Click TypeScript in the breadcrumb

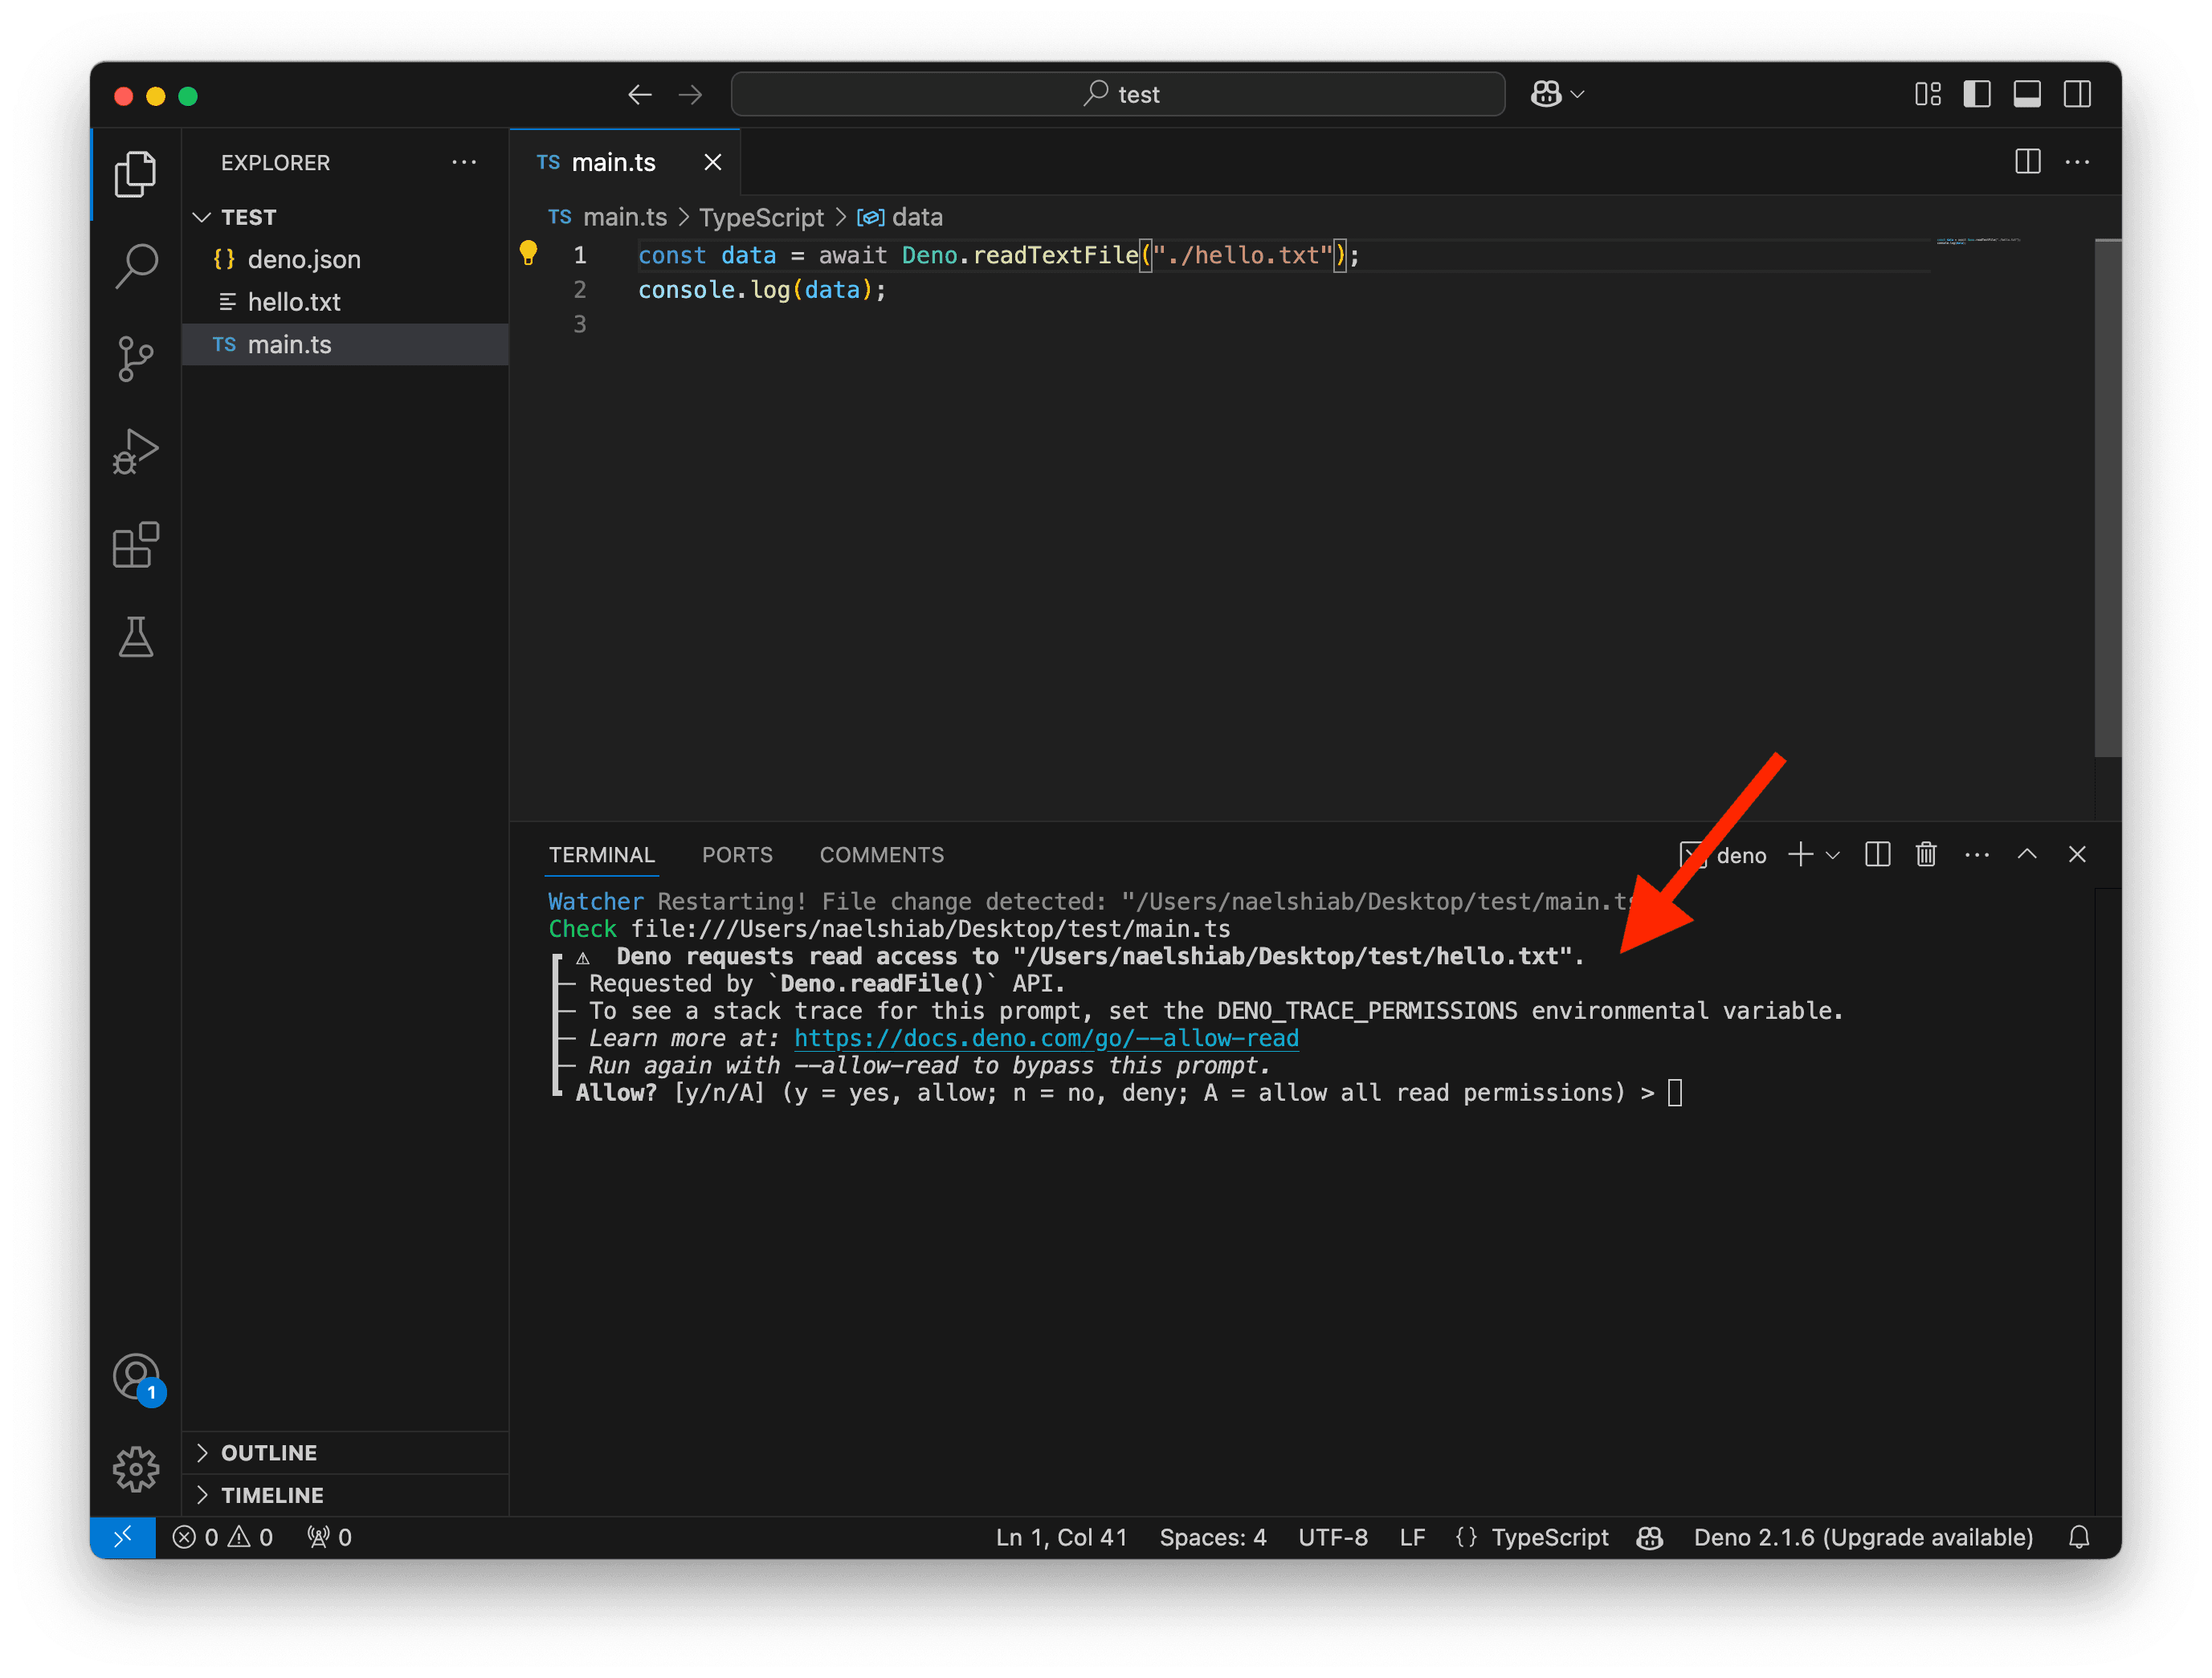[761, 217]
